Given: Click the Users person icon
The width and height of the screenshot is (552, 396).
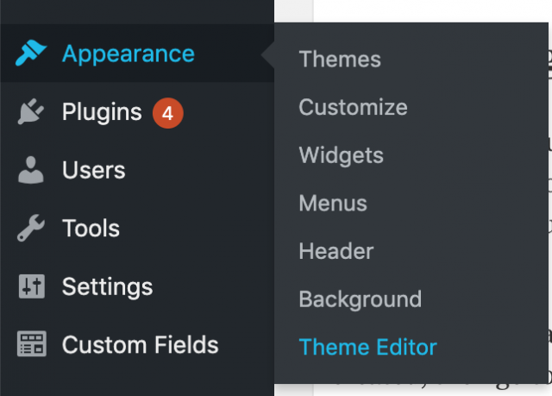Looking at the screenshot, I should pos(32,170).
